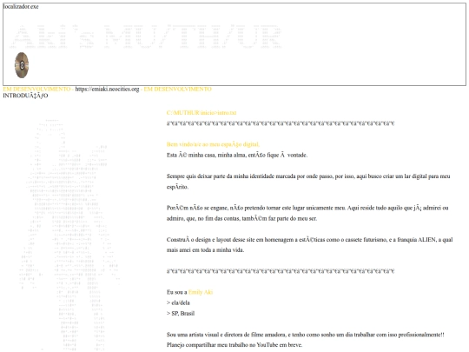Click the paragraph mentioning ALIEN franchise

(x=309, y=245)
